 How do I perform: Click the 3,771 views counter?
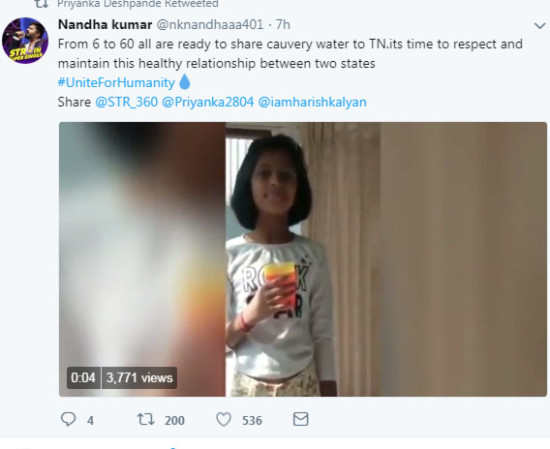click(139, 377)
